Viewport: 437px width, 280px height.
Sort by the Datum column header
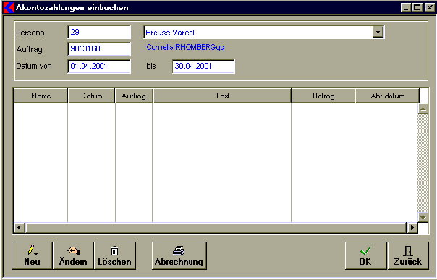[x=92, y=96]
